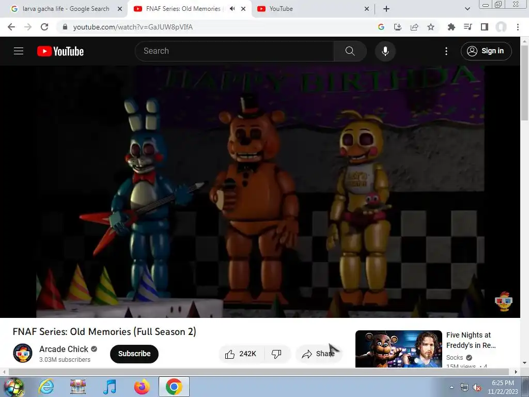Open Chrome from taskbar
529x397 pixels.
click(174, 387)
